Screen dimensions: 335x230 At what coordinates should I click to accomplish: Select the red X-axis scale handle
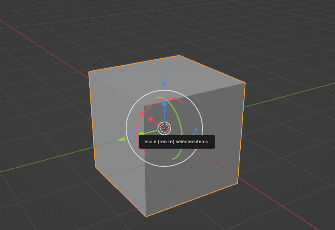point(151,119)
